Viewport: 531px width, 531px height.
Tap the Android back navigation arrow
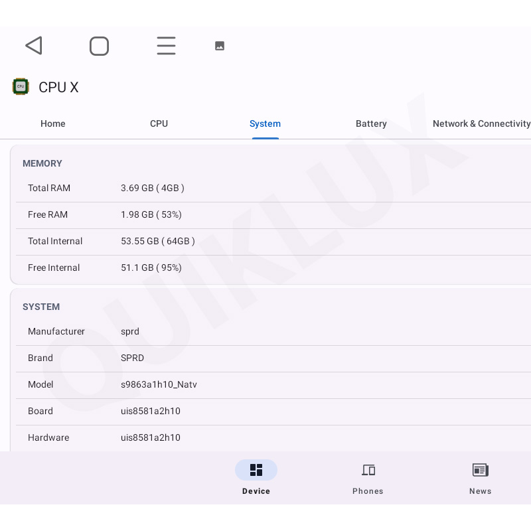click(34, 46)
